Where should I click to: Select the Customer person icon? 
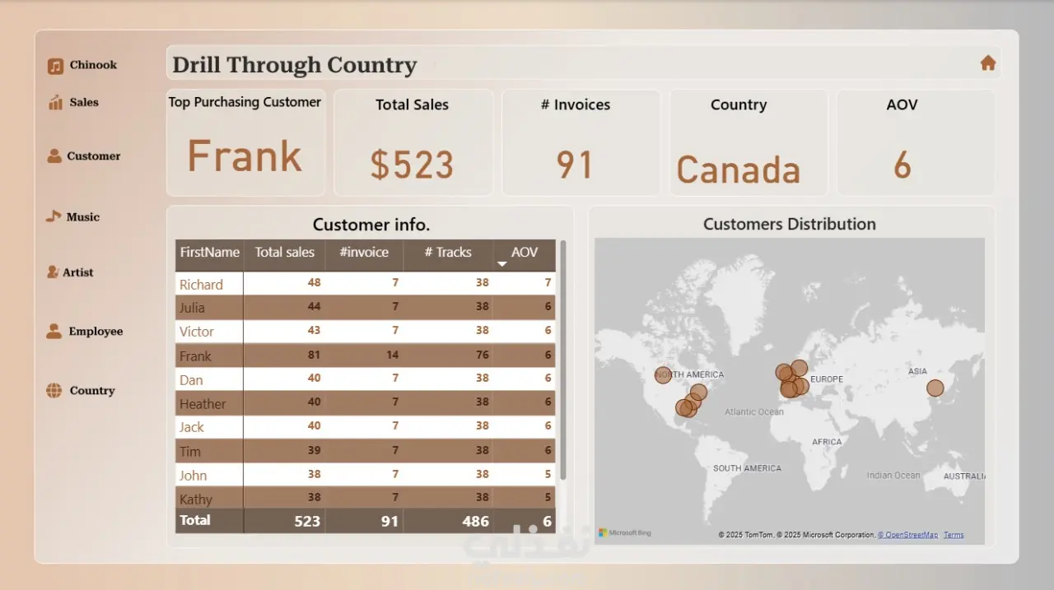click(x=54, y=156)
